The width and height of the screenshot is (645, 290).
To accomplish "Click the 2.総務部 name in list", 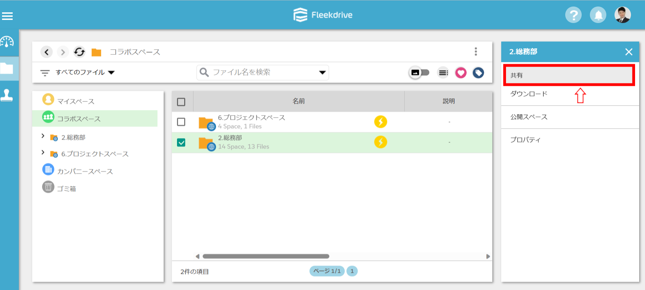I will click(230, 138).
